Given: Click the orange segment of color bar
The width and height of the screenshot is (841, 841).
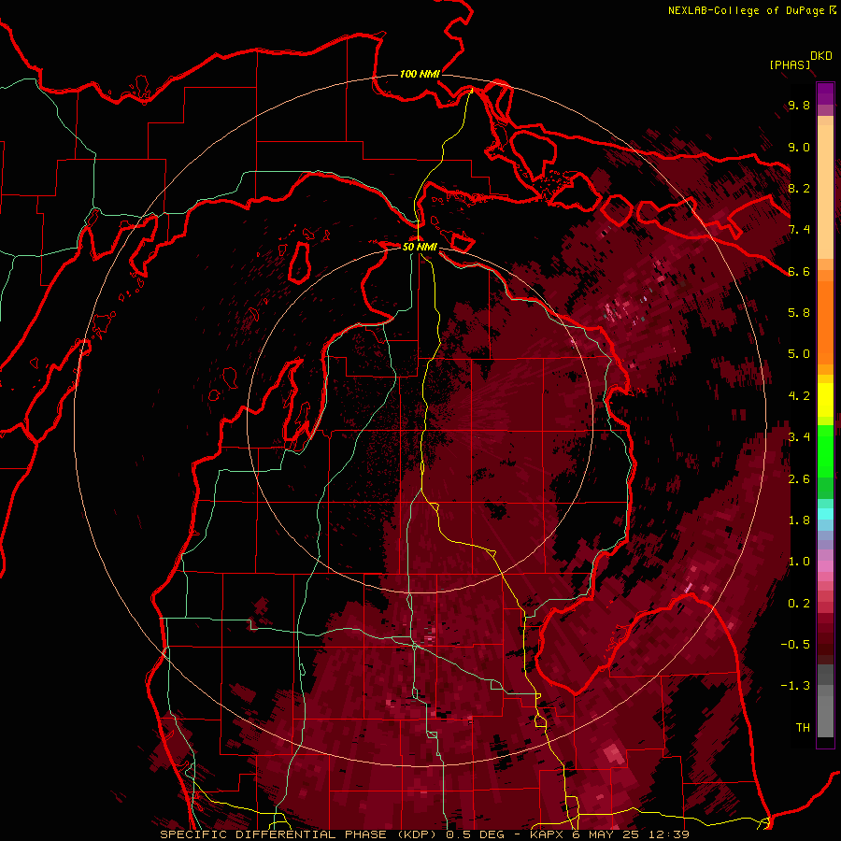Looking at the screenshot, I should [825, 322].
